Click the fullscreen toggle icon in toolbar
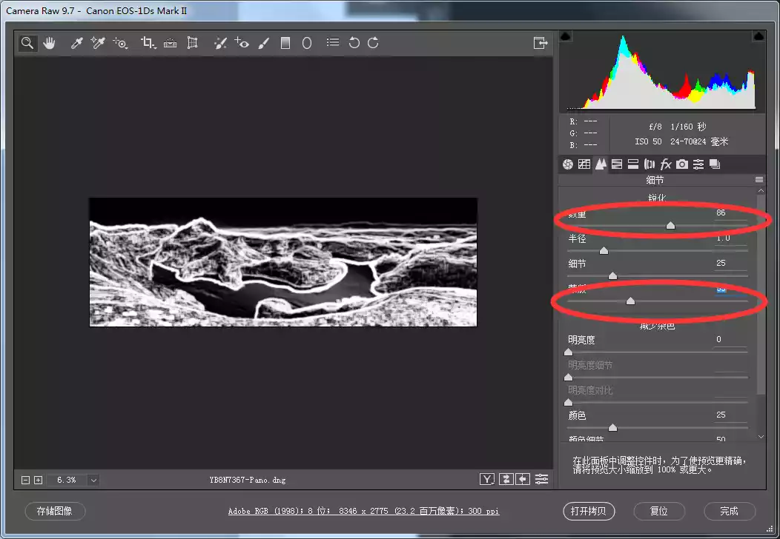 [541, 43]
